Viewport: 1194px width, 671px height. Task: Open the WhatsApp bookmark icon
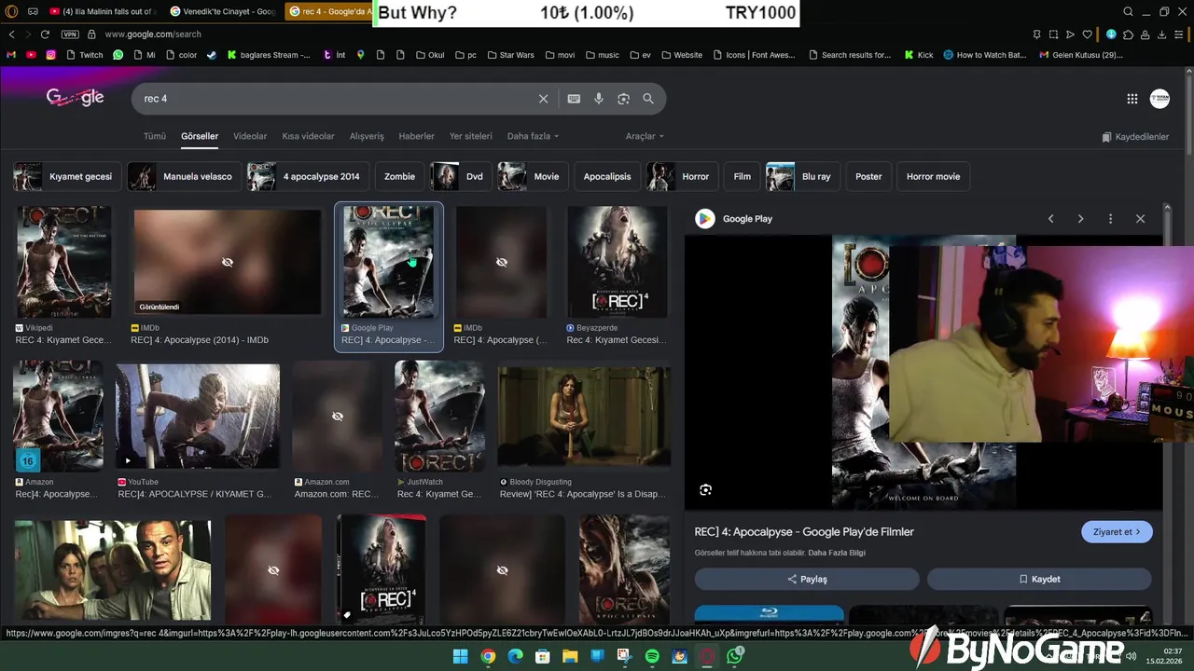coord(118,55)
